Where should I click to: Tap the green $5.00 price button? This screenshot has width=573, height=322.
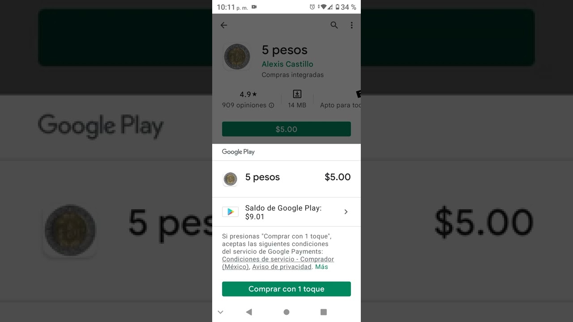(286, 129)
